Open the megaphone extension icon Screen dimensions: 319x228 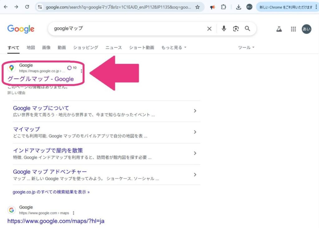pos(212,7)
